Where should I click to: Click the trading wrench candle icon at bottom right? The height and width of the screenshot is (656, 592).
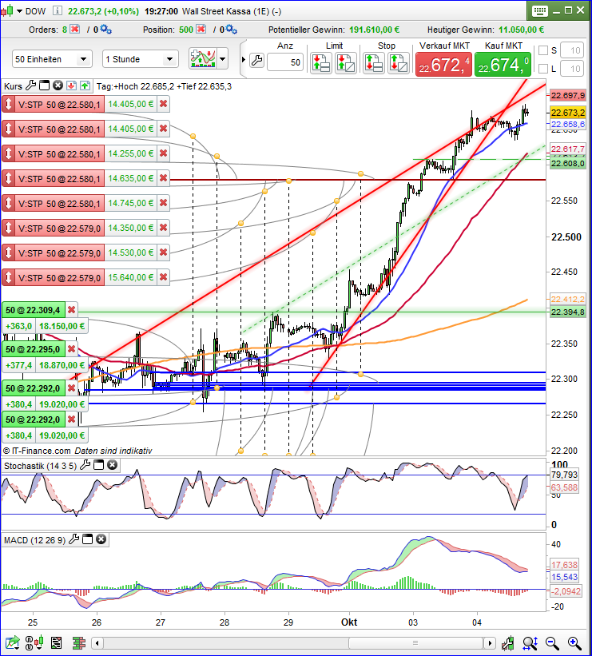(508, 642)
